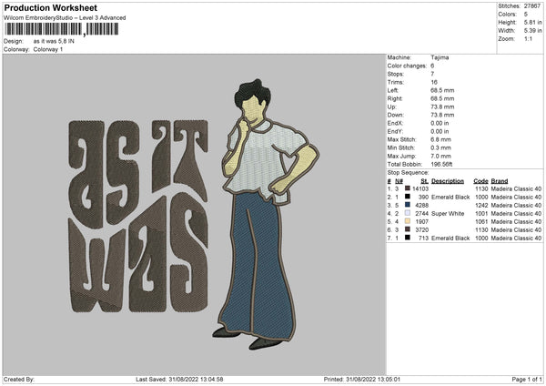Click the EndY value 0.00 in
This screenshot has height=386, width=546.
click(440, 131)
